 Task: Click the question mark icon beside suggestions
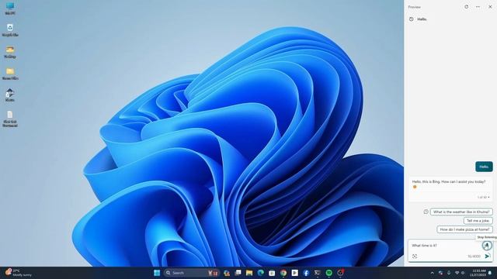[426, 212]
